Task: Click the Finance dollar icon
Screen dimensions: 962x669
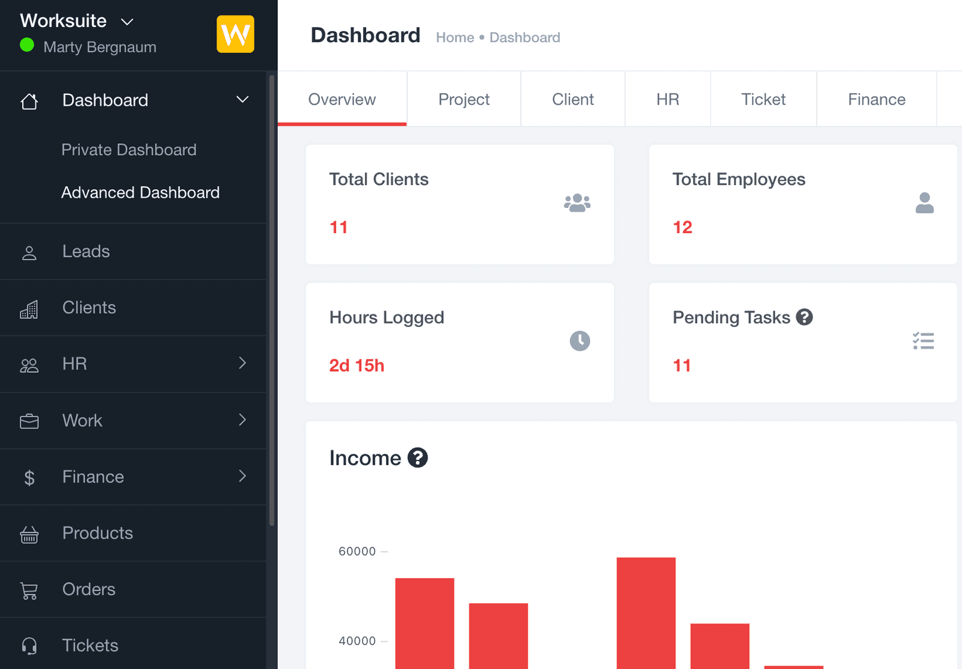Action: (29, 477)
